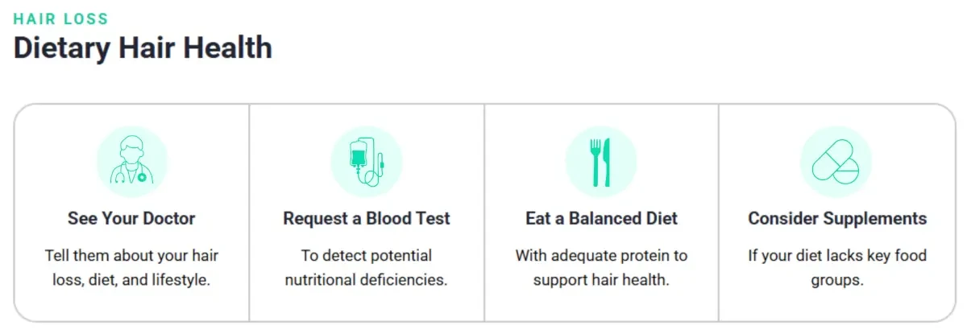Click the fork in the diet icon
The height and width of the screenshot is (334, 967).
[x=595, y=162]
